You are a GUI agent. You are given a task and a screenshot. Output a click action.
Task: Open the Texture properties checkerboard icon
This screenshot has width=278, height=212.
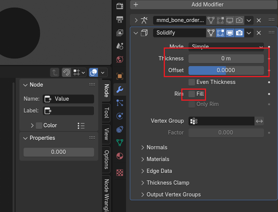click(120, 172)
